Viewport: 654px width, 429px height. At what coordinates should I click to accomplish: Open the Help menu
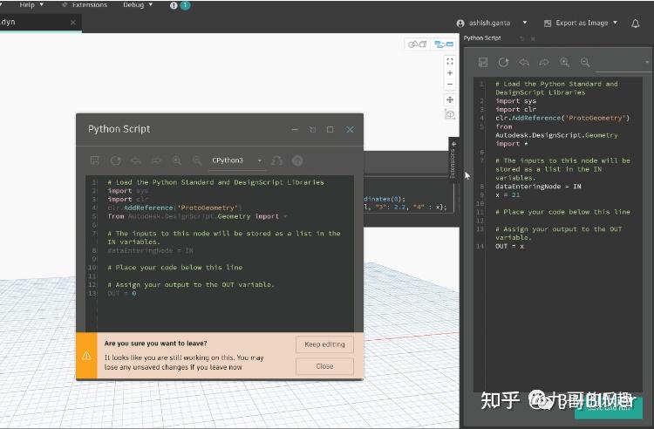[31, 5]
